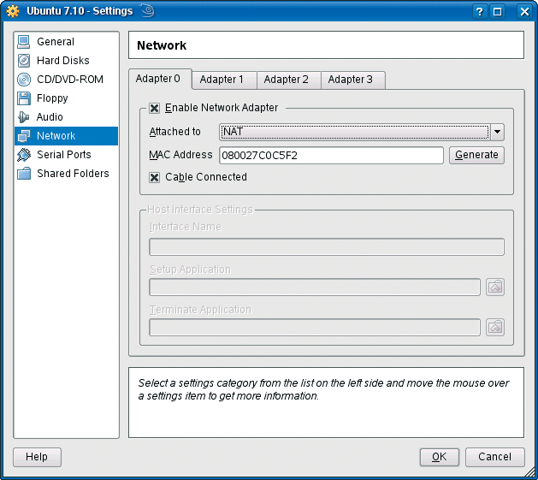Click the General monitor icon in sidebar
Screen dimensions: 538x480
(x=24, y=42)
